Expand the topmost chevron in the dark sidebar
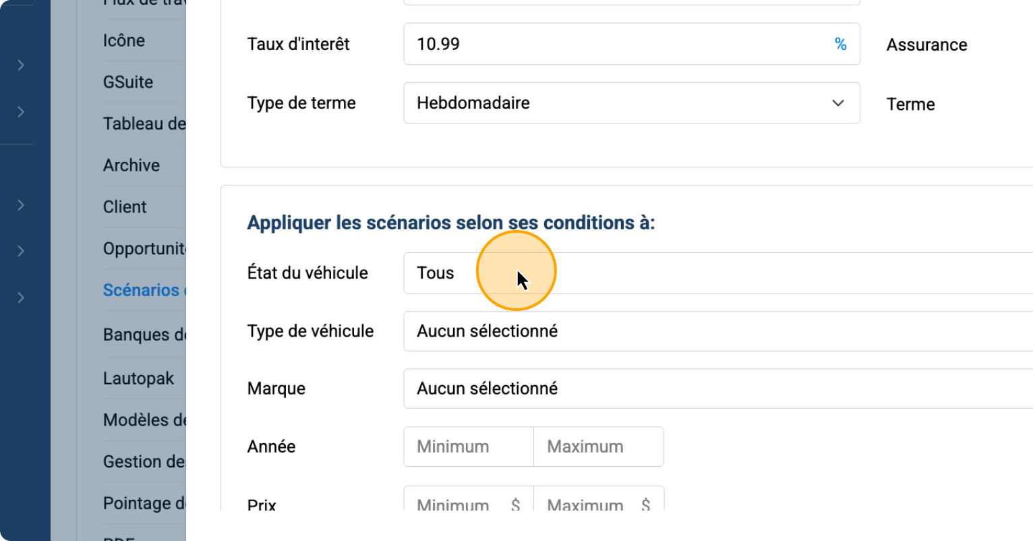This screenshot has height=541, width=1033. click(x=21, y=65)
